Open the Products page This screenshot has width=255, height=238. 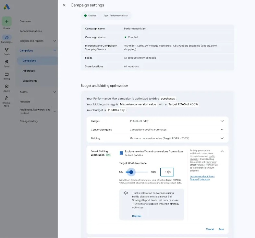(25, 101)
